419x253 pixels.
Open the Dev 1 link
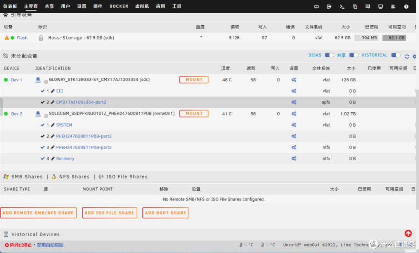[x=17, y=80]
